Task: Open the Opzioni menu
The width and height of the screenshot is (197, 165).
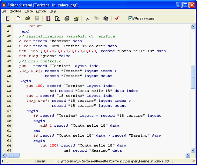Action: tap(41, 11)
